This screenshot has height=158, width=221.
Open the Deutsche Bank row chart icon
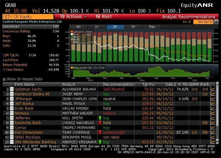[212, 123]
